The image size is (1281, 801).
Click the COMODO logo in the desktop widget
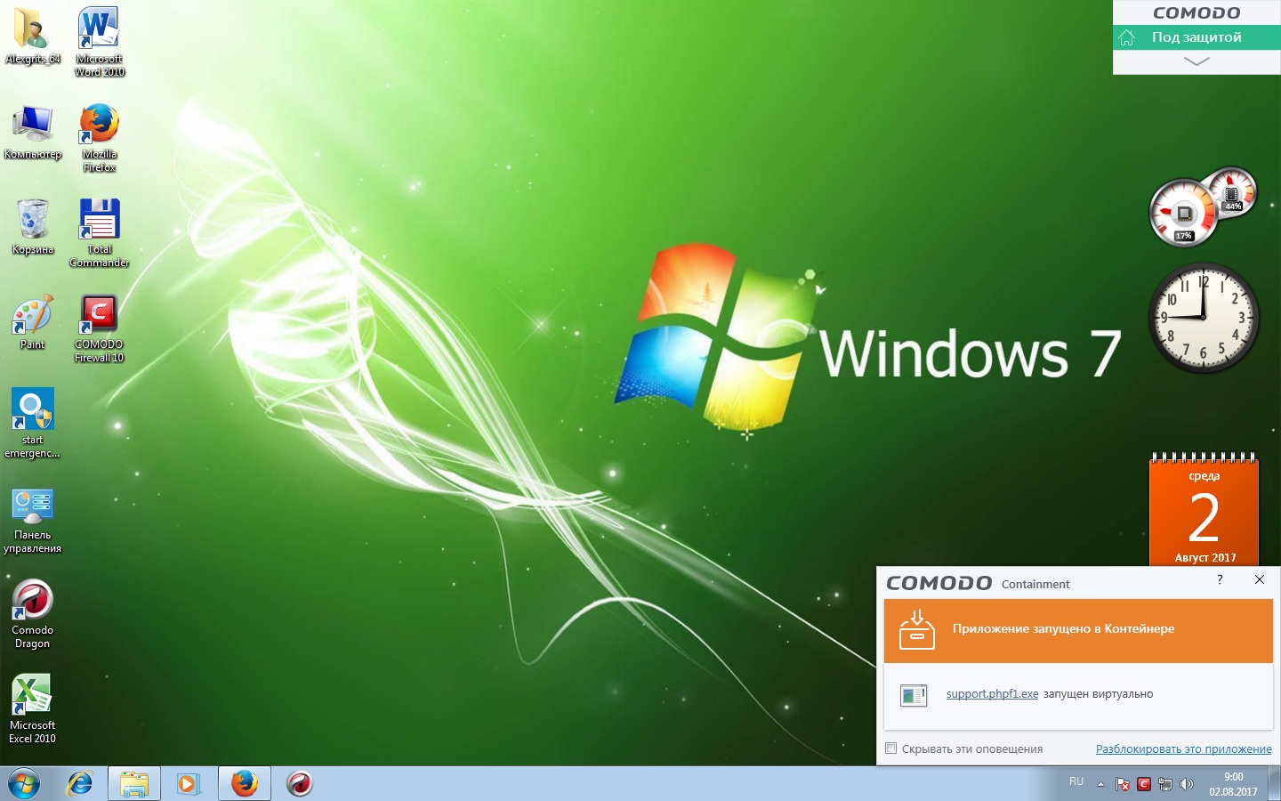[1196, 12]
